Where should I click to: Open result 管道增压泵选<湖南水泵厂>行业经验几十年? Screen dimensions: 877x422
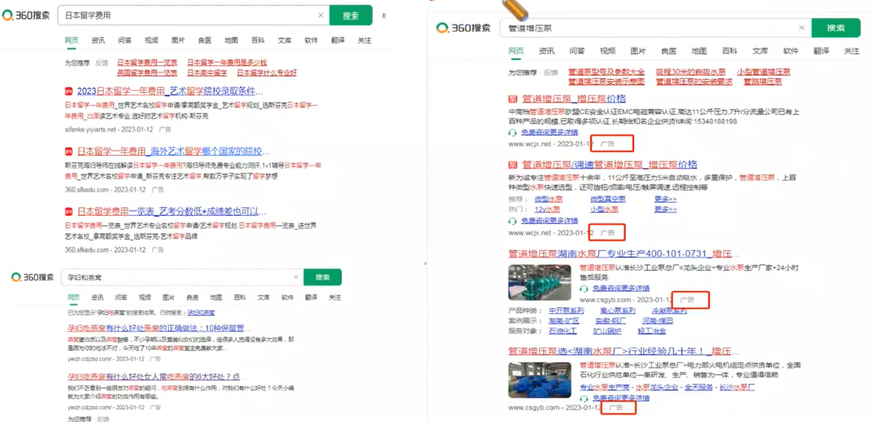tap(624, 351)
